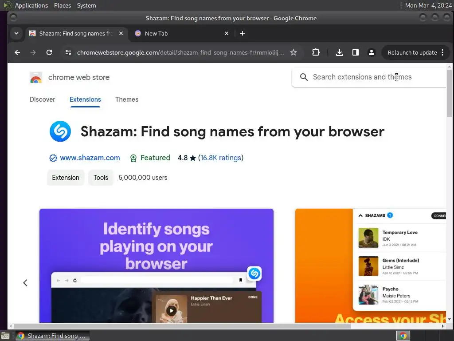
Task: Play Happier Than Ever preview button
Action: click(172, 311)
